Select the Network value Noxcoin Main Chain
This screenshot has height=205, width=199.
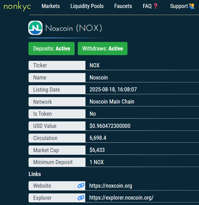[112, 101]
